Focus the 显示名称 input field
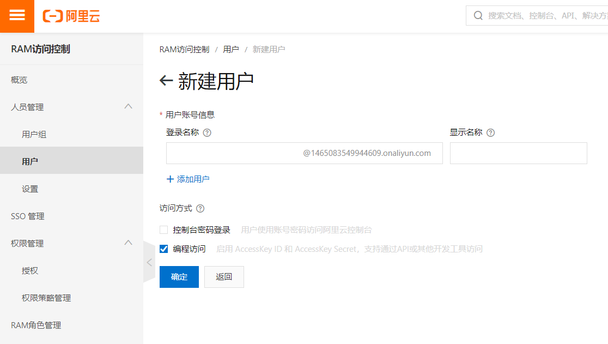The image size is (608, 344). pos(519,153)
